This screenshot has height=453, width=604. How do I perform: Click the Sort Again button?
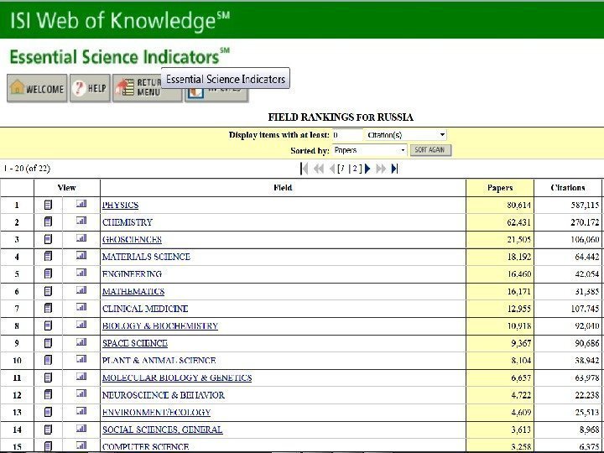click(x=430, y=150)
